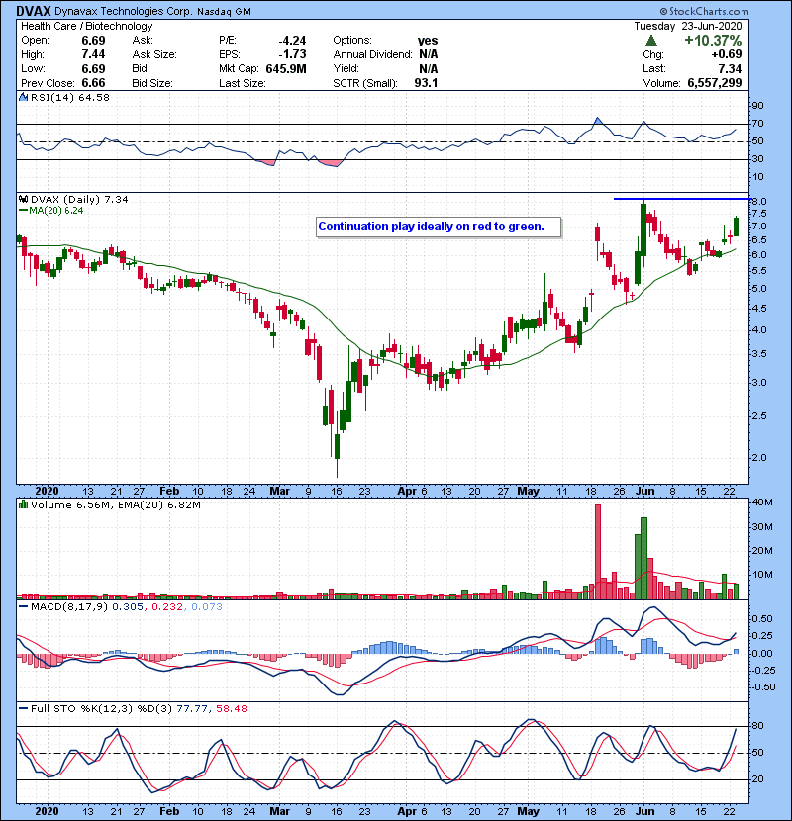Click the green up-arrow change indicator

click(x=650, y=40)
